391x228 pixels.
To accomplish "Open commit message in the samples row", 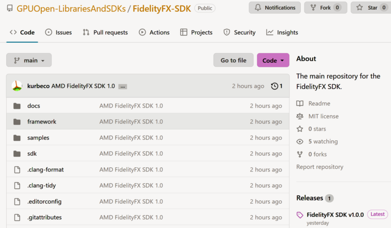I will (x=131, y=138).
